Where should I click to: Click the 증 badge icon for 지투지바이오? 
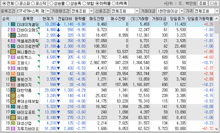[13, 128]
